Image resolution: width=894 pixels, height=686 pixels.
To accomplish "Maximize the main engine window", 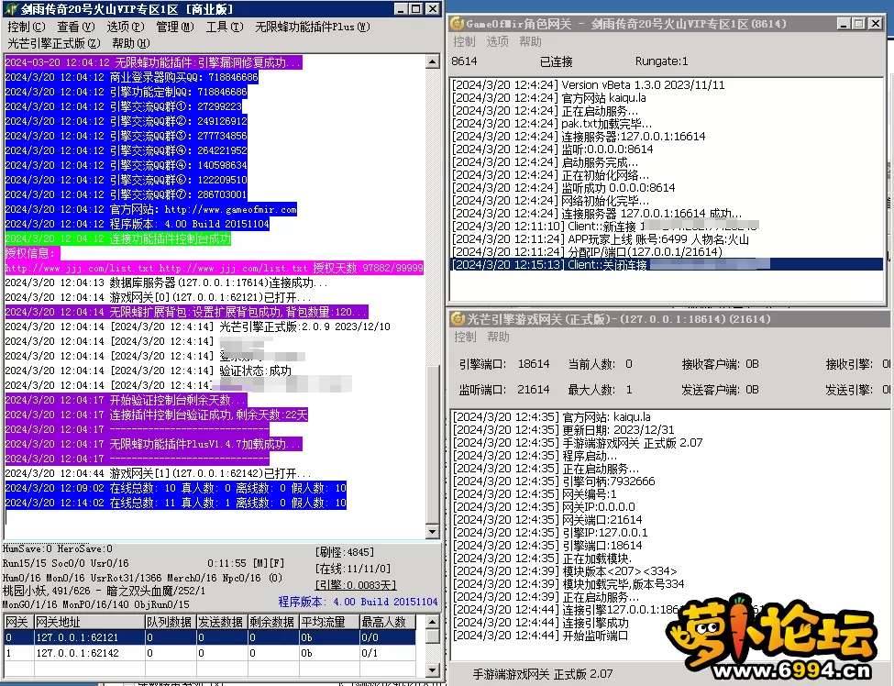I will pyautogui.click(x=416, y=9).
